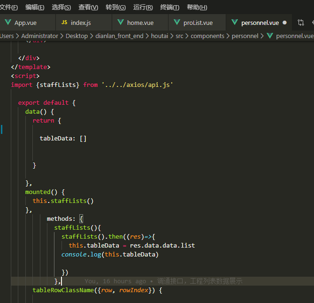Click the opening <script> tag line
Viewport: 314px width, 303px height.
[x=25, y=76]
